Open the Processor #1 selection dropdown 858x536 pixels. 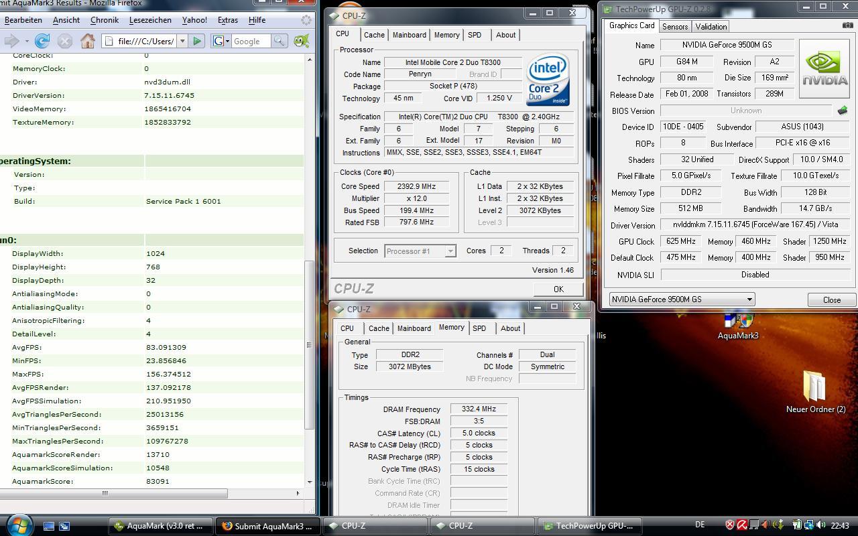[450, 251]
